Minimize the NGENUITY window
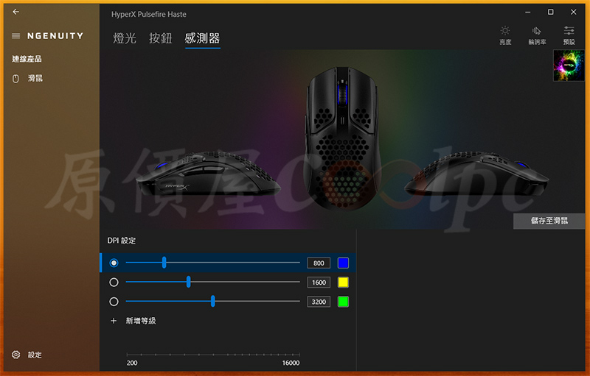 pos(528,12)
